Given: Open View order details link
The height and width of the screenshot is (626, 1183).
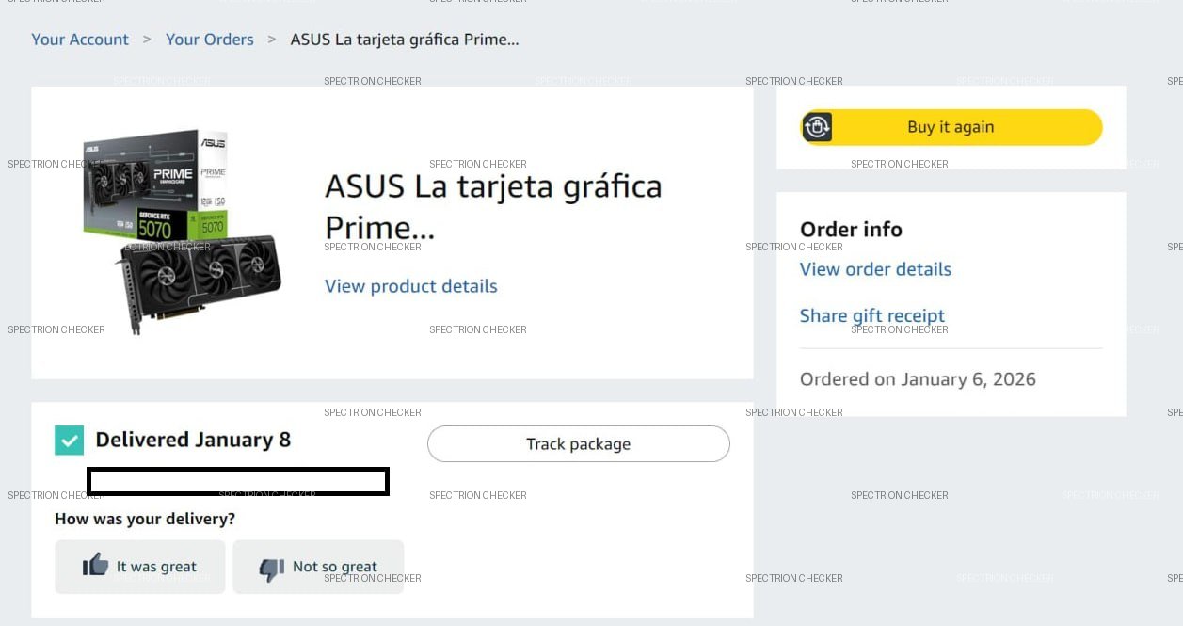Looking at the screenshot, I should click(875, 269).
